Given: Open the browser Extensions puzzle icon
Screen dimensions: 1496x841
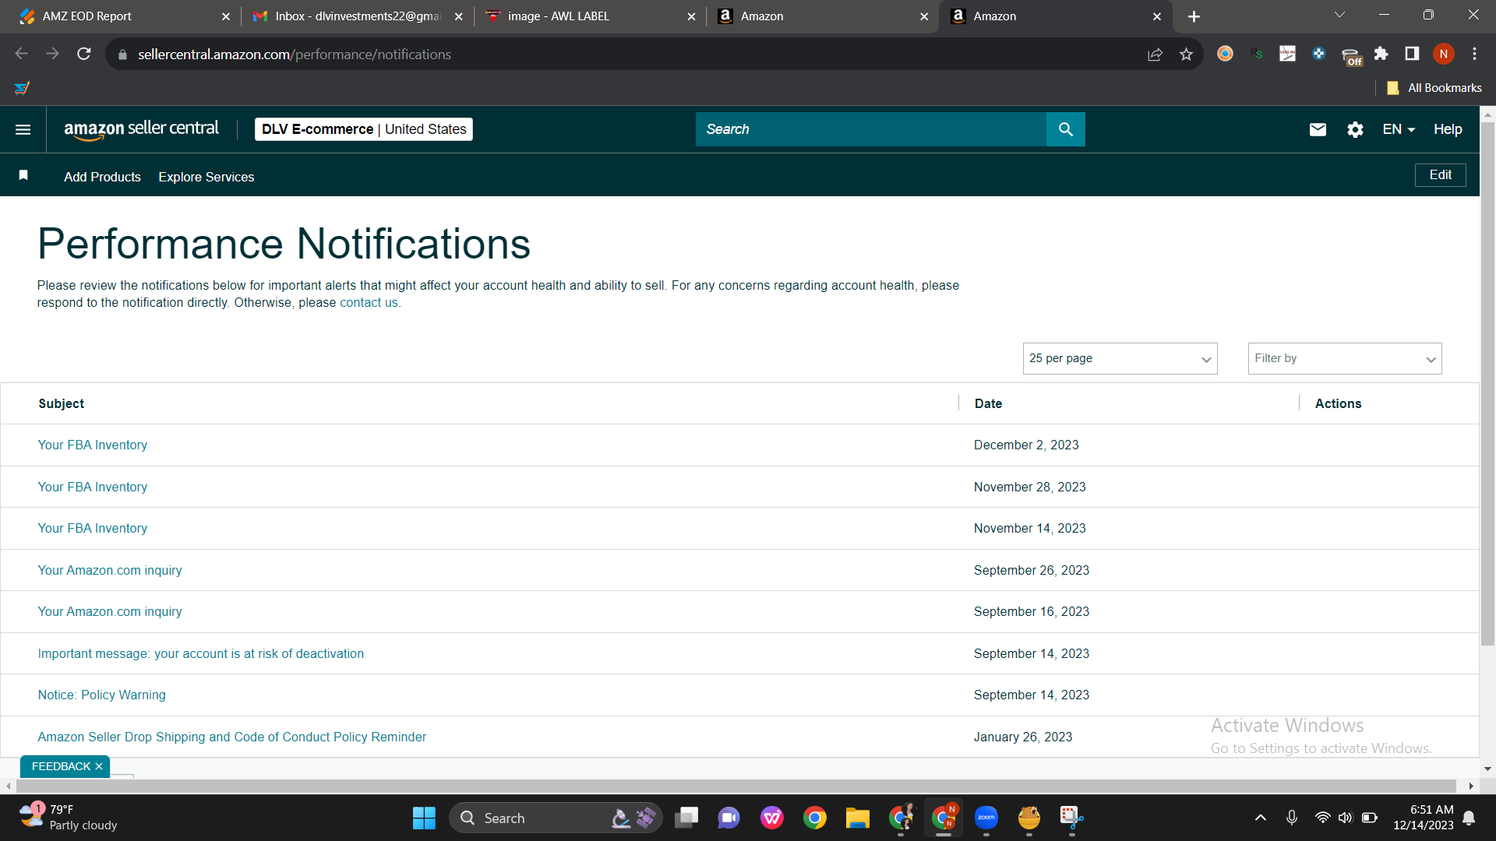Looking at the screenshot, I should [1381, 54].
